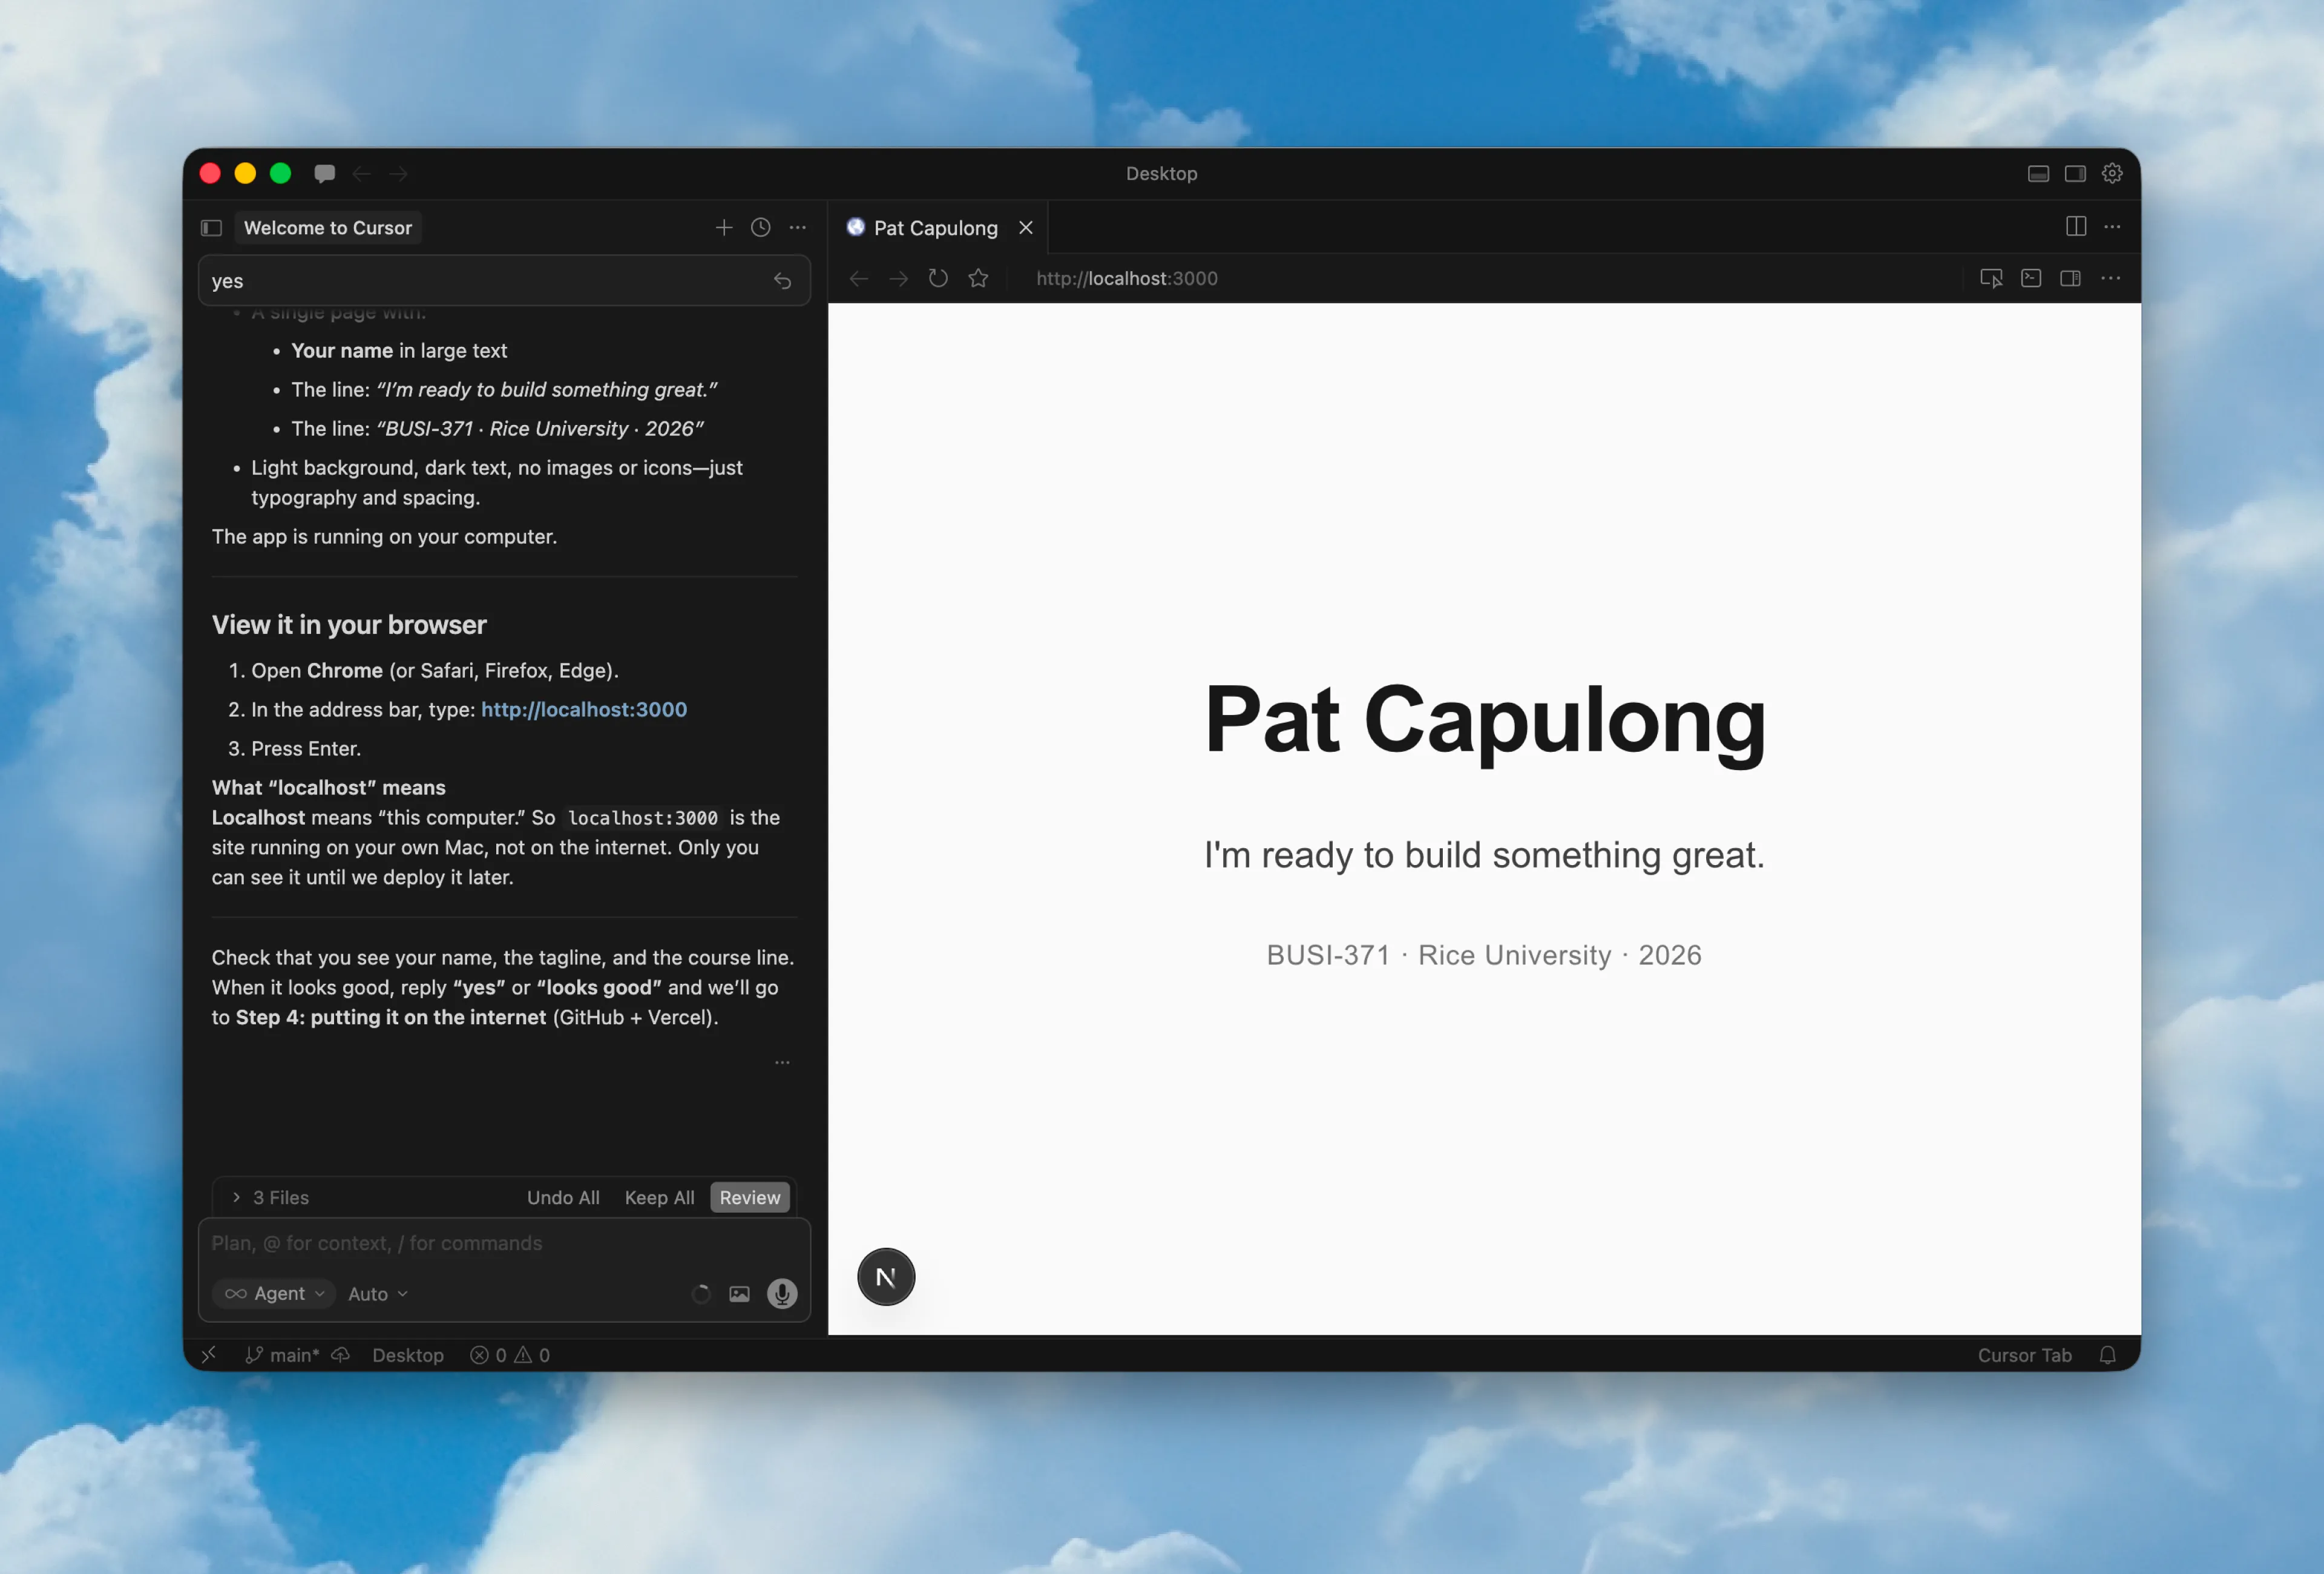
Task: Reload the localhost page
Action: pos(938,279)
